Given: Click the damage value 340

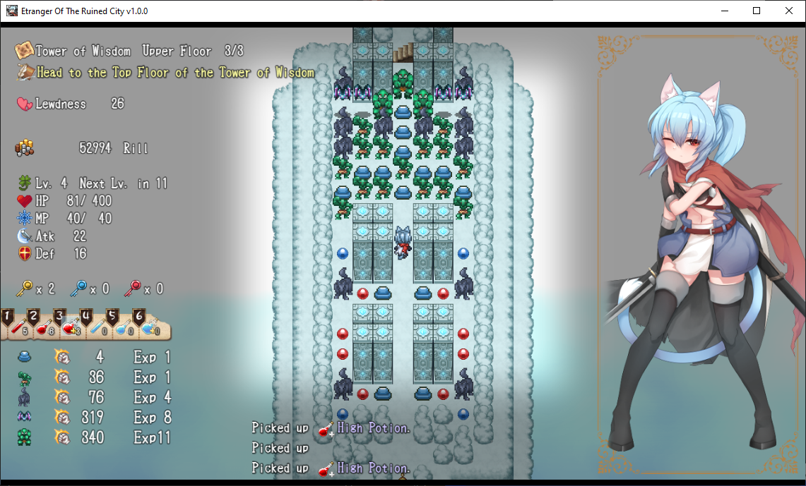Looking at the screenshot, I should pyautogui.click(x=93, y=437).
